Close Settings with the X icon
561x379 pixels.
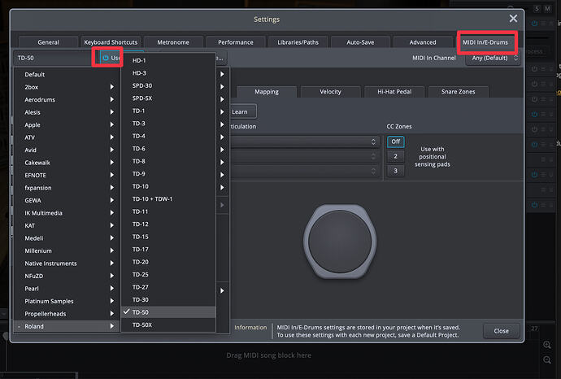(513, 18)
